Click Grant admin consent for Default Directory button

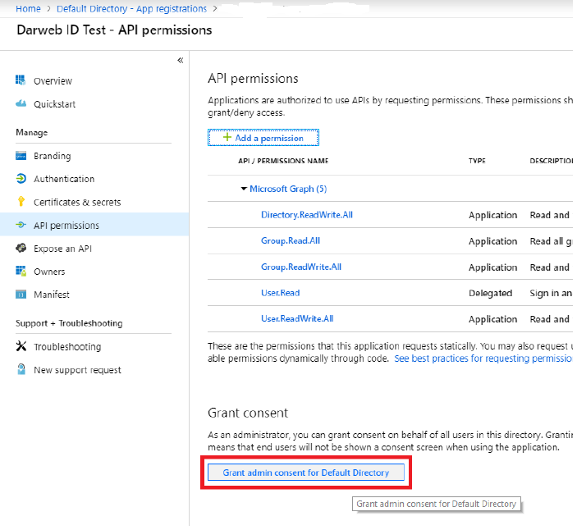(x=306, y=473)
